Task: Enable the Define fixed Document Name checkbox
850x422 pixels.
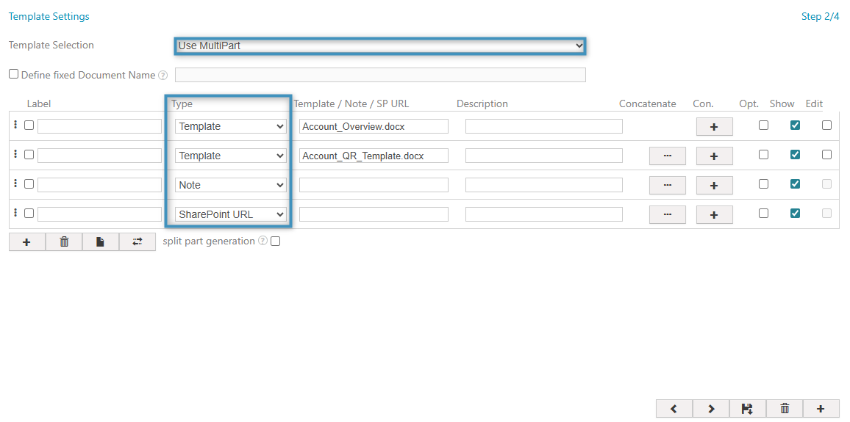Action: pyautogui.click(x=13, y=74)
